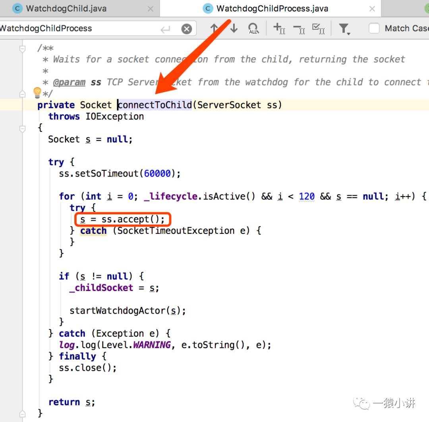The height and width of the screenshot is (422, 429).
Task: Click the new line icon in search field
Action: tap(166, 29)
